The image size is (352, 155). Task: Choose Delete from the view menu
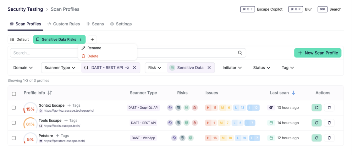click(x=107, y=56)
